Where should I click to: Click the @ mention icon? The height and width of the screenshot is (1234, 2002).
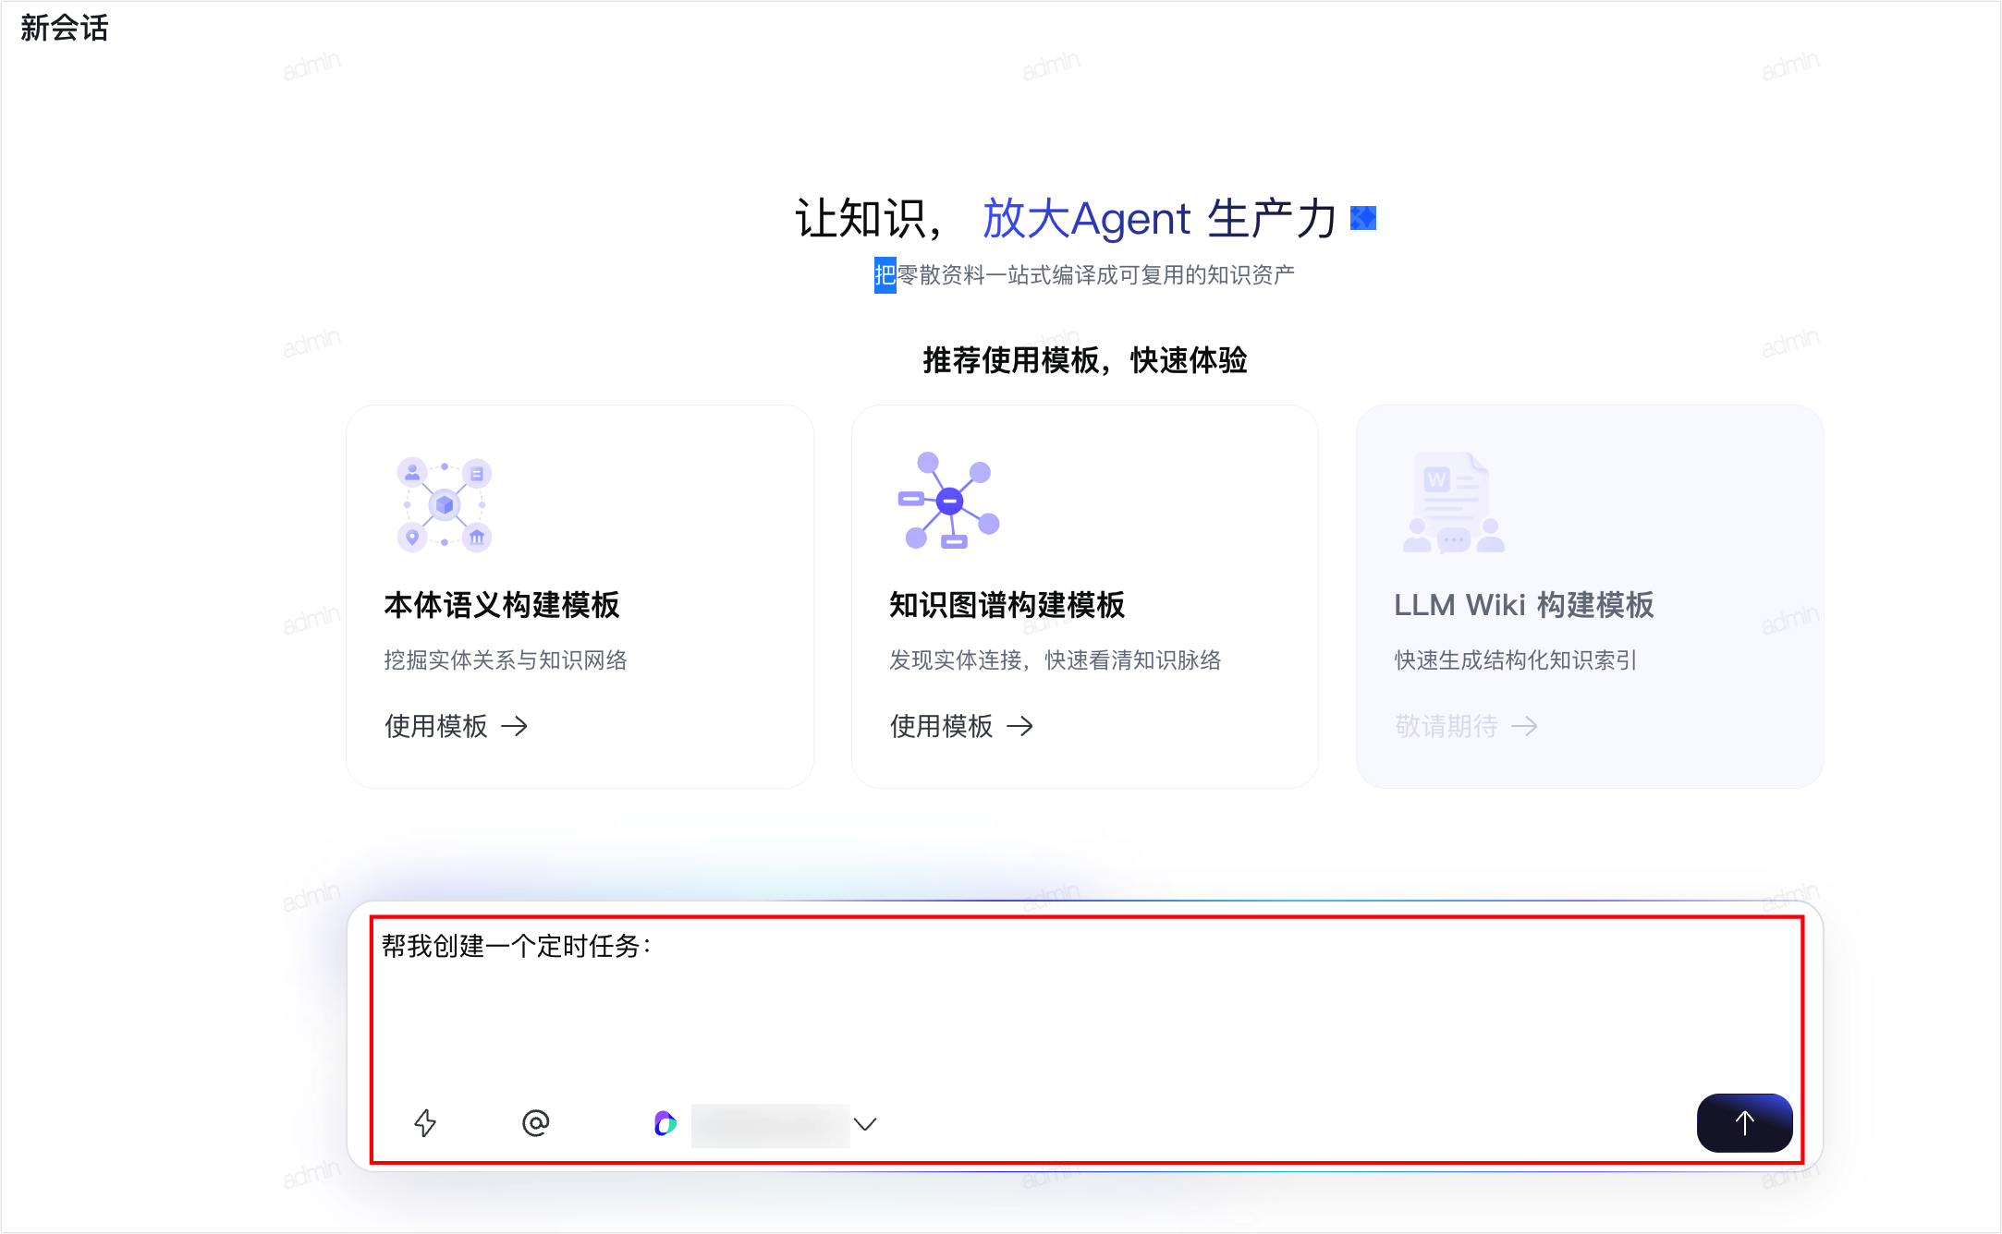pos(536,1123)
